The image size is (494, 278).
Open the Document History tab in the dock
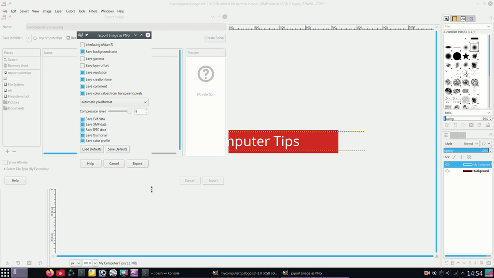[471, 19]
